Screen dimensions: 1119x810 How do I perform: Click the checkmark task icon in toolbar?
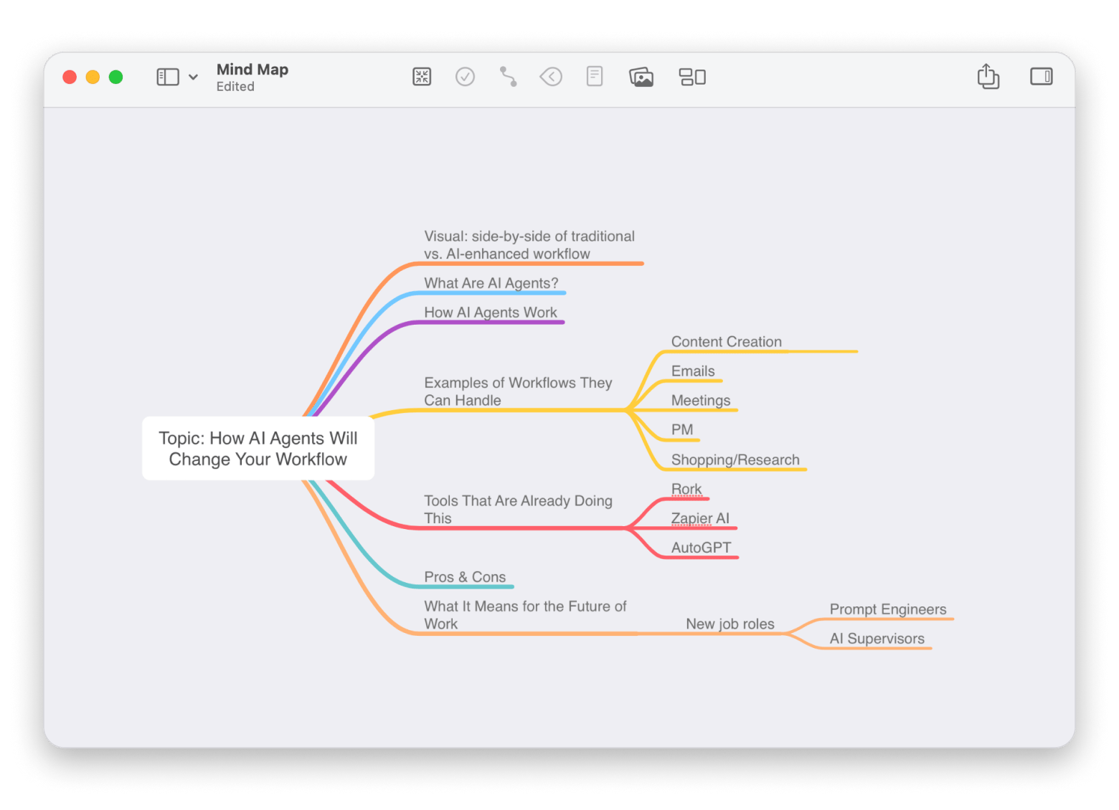465,77
